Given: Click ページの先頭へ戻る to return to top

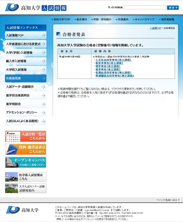Looking at the screenshot, I should 168,200.
